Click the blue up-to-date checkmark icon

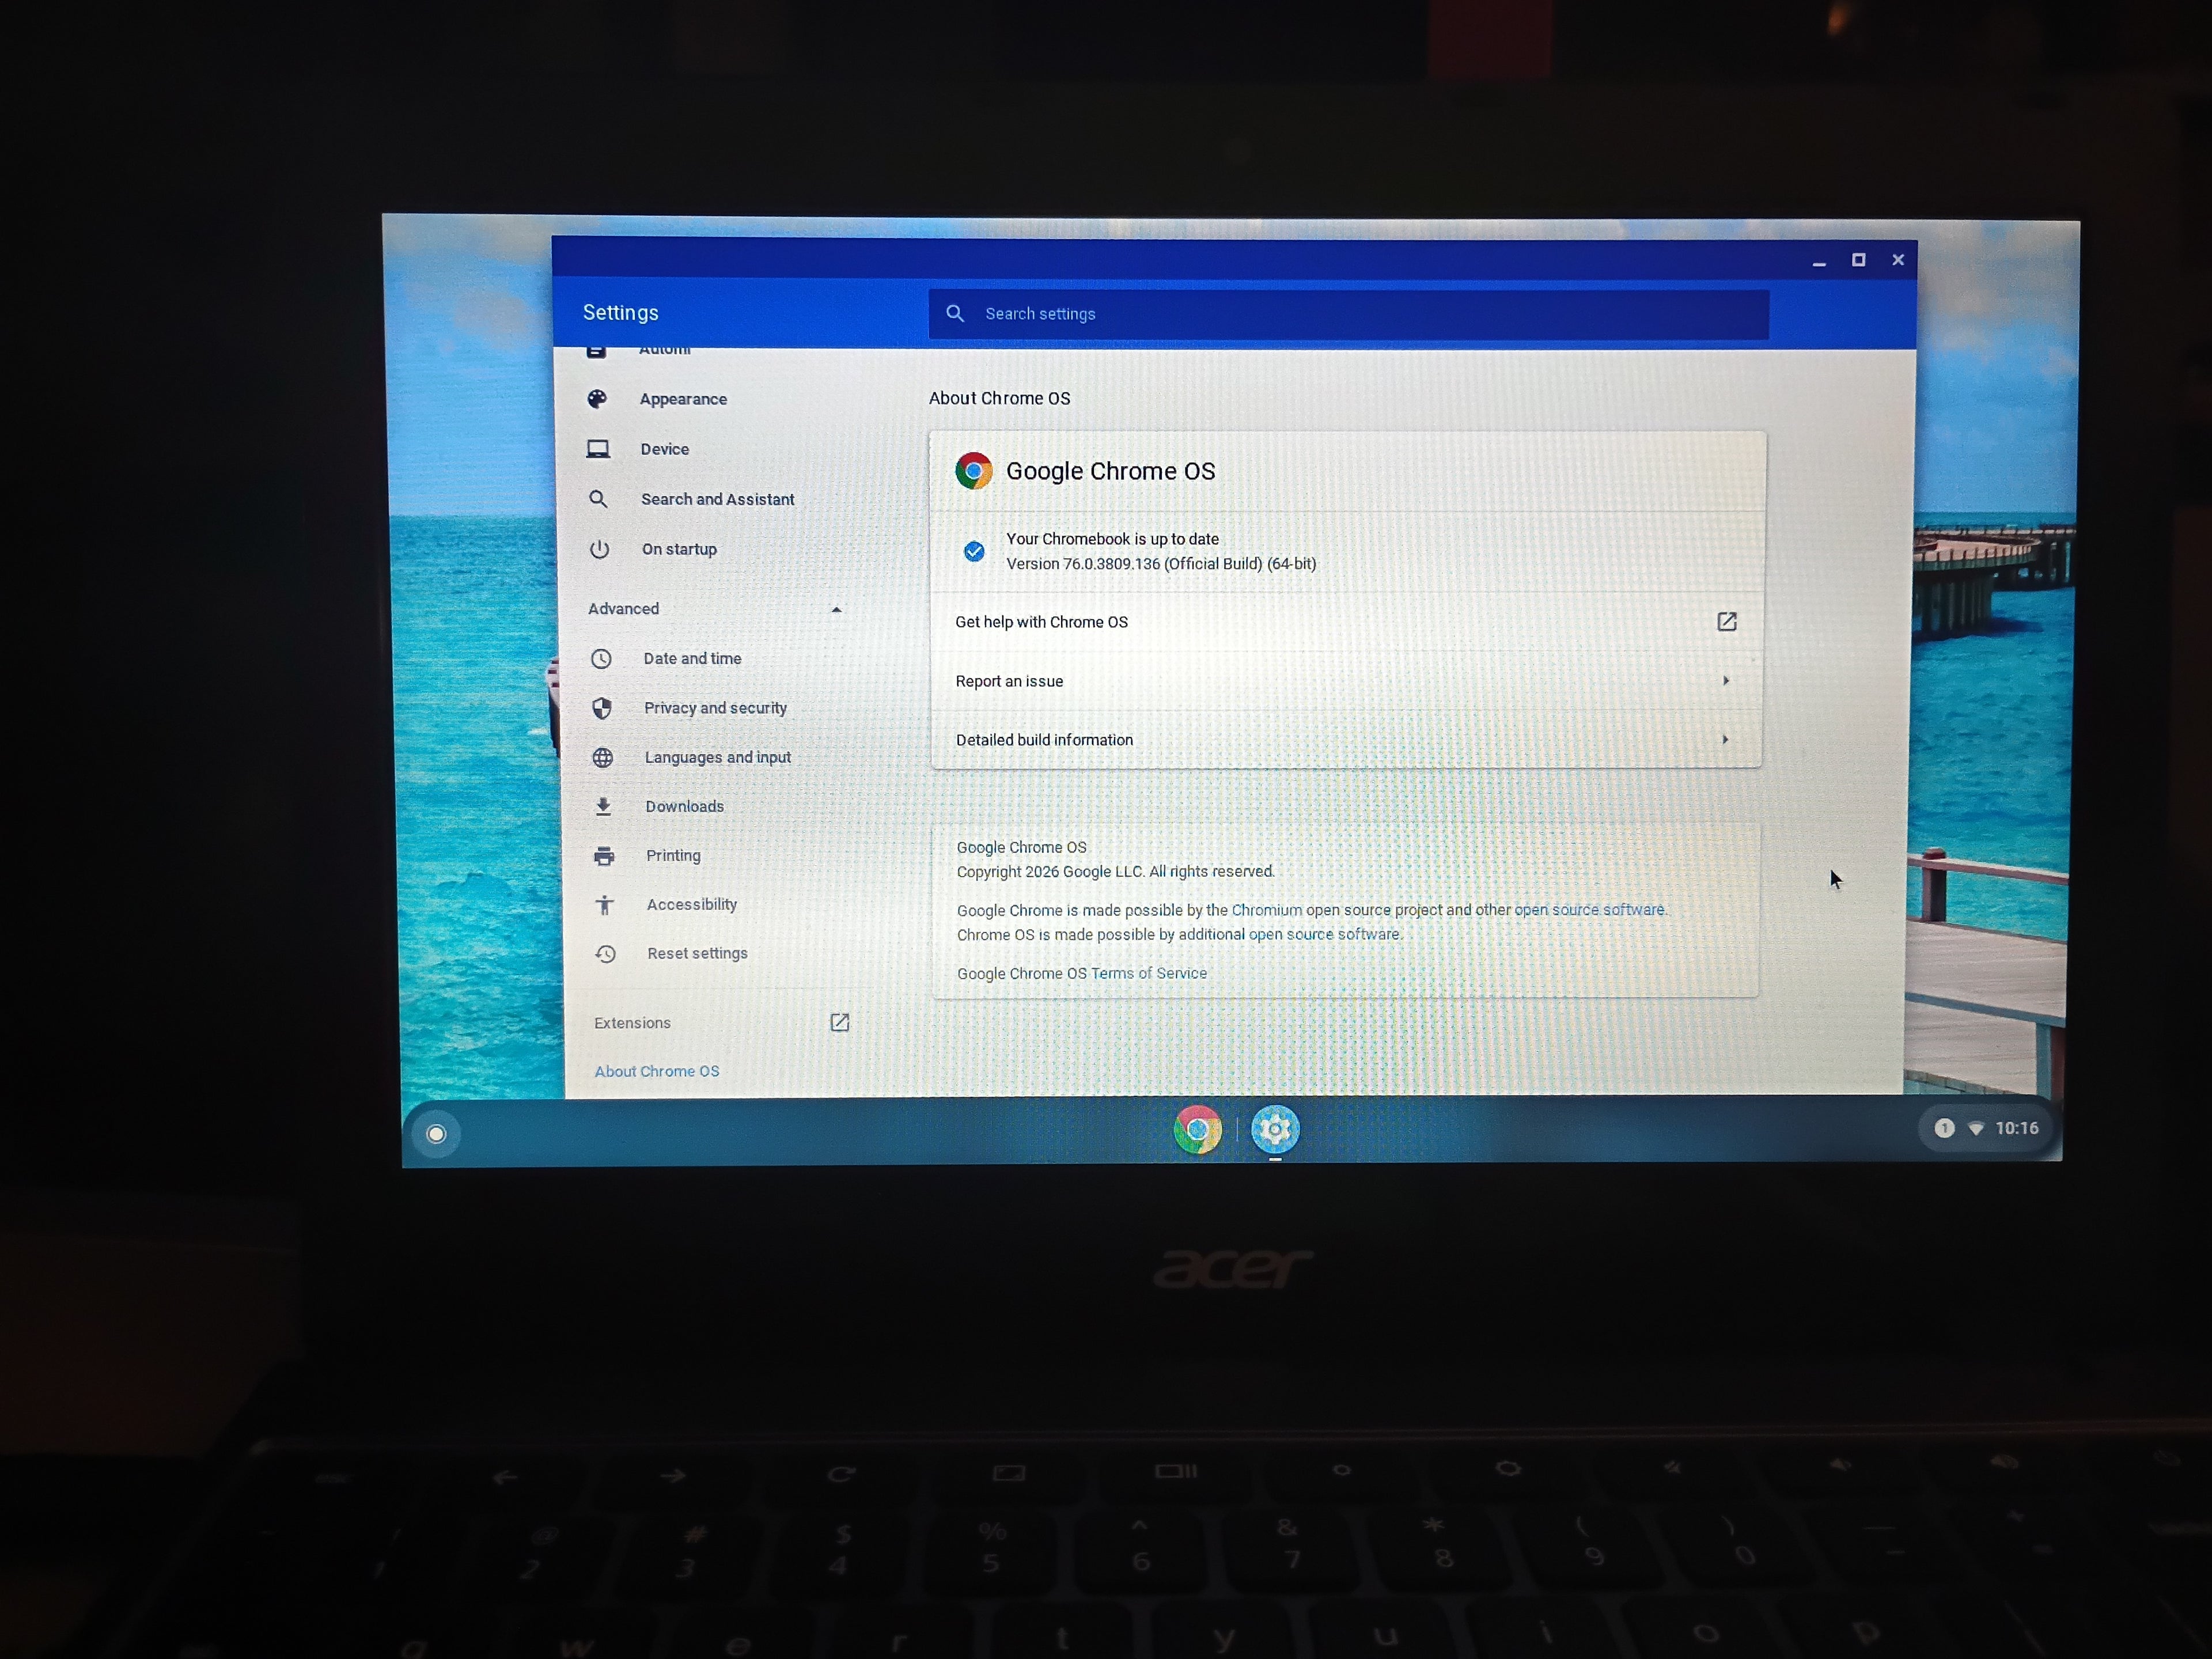point(974,551)
